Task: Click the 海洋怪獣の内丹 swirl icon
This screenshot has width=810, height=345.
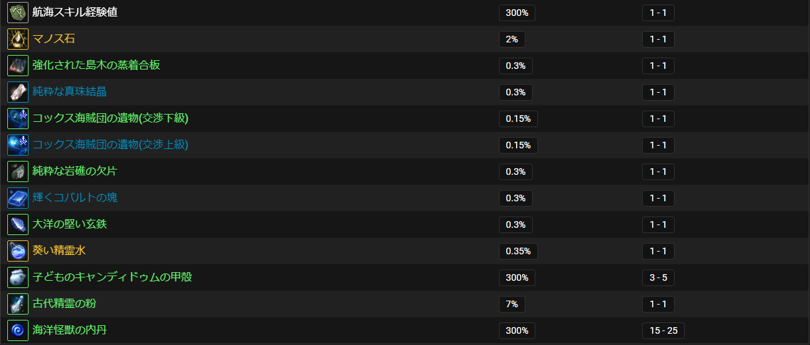Action: click(18, 330)
